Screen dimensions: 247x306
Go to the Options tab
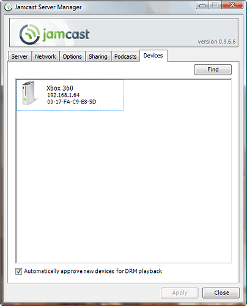72,56
